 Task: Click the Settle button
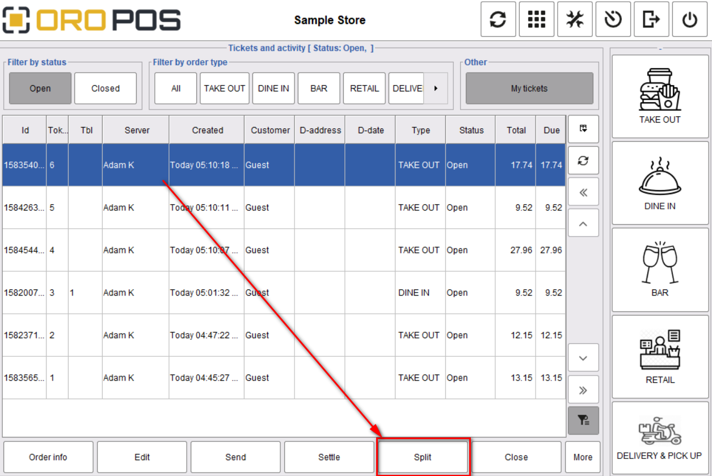coord(329,457)
